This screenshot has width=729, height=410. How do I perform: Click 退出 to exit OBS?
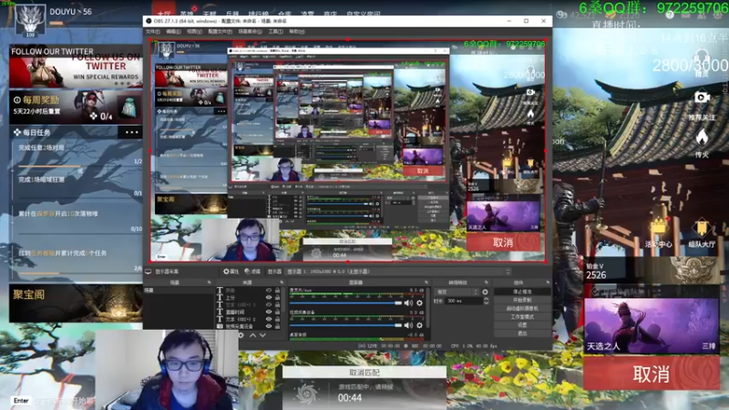pos(522,333)
